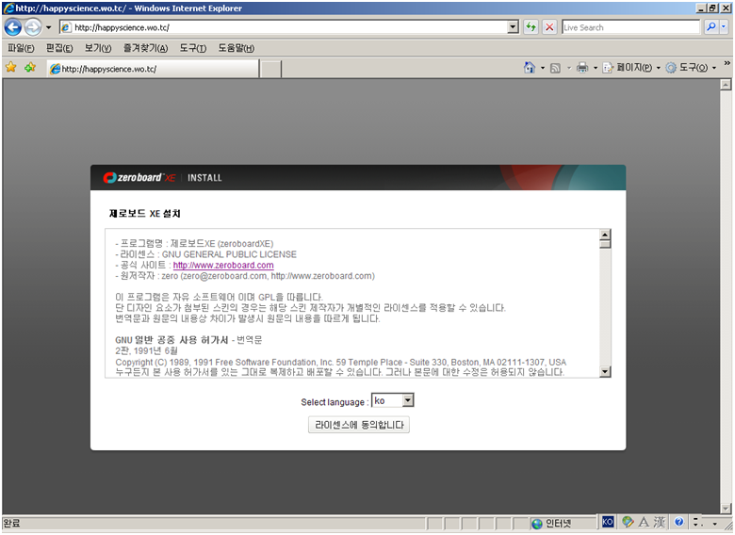Viewport: 735px width, 535px height.
Task: Click the zeroboard XE logo
Action: [139, 178]
